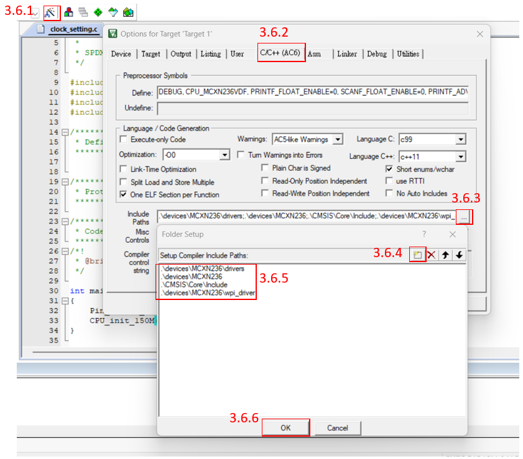Click the Select Software Packs icon
The height and width of the screenshot is (459, 523).
click(x=113, y=12)
